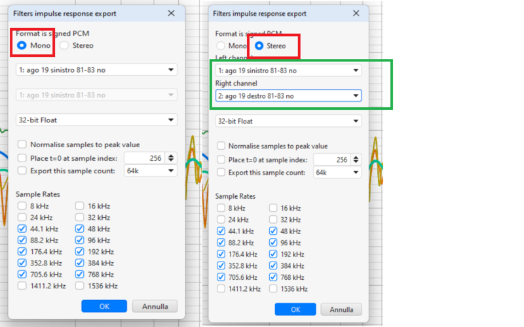Open the Right channel dropdown showing destro
This screenshot has height=327, width=524.
288,96
